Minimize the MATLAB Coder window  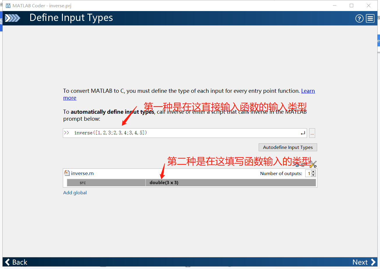point(335,6)
